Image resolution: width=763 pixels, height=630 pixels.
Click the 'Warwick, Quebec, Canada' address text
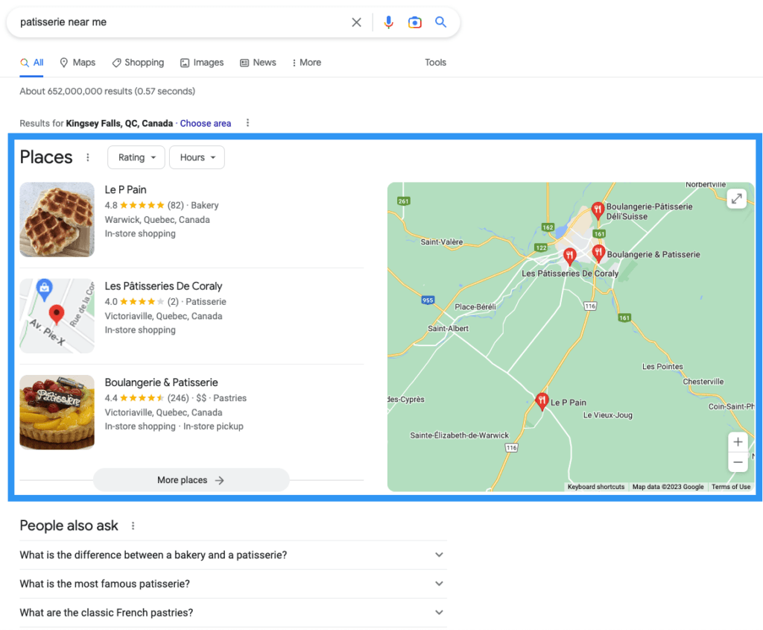(x=157, y=220)
